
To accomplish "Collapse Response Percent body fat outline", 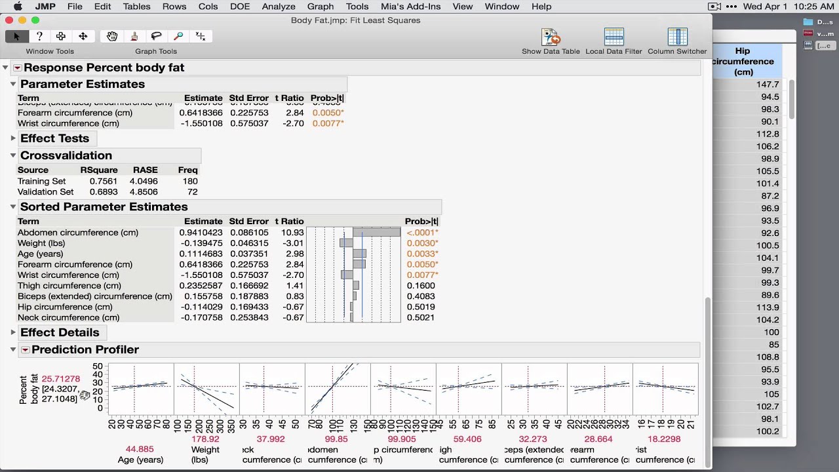I will (x=5, y=68).
